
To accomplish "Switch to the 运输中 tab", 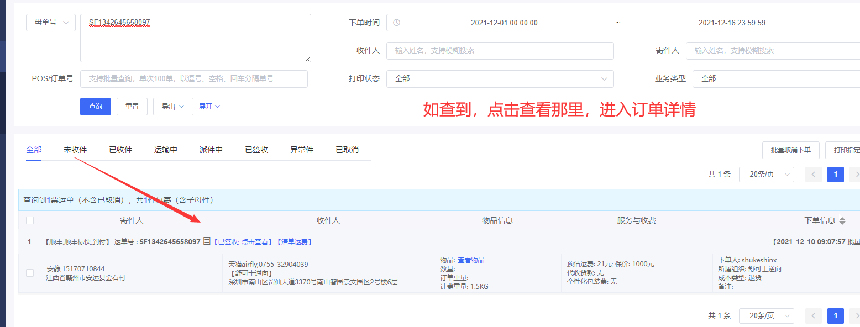I will [166, 150].
